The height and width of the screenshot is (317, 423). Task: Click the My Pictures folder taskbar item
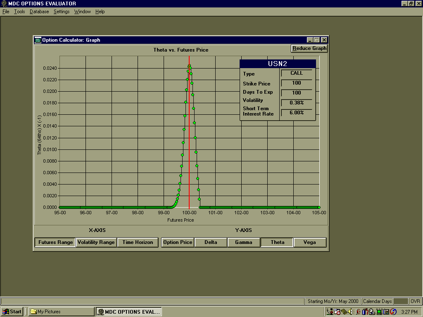(61, 312)
